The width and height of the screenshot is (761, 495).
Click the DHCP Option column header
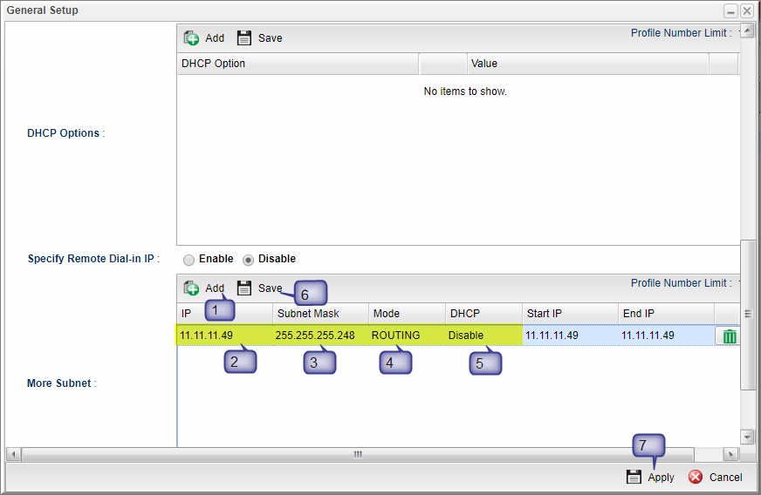pyautogui.click(x=213, y=64)
